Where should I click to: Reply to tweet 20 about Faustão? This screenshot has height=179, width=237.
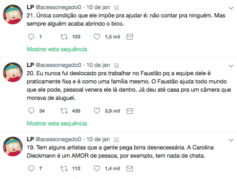click(x=32, y=111)
